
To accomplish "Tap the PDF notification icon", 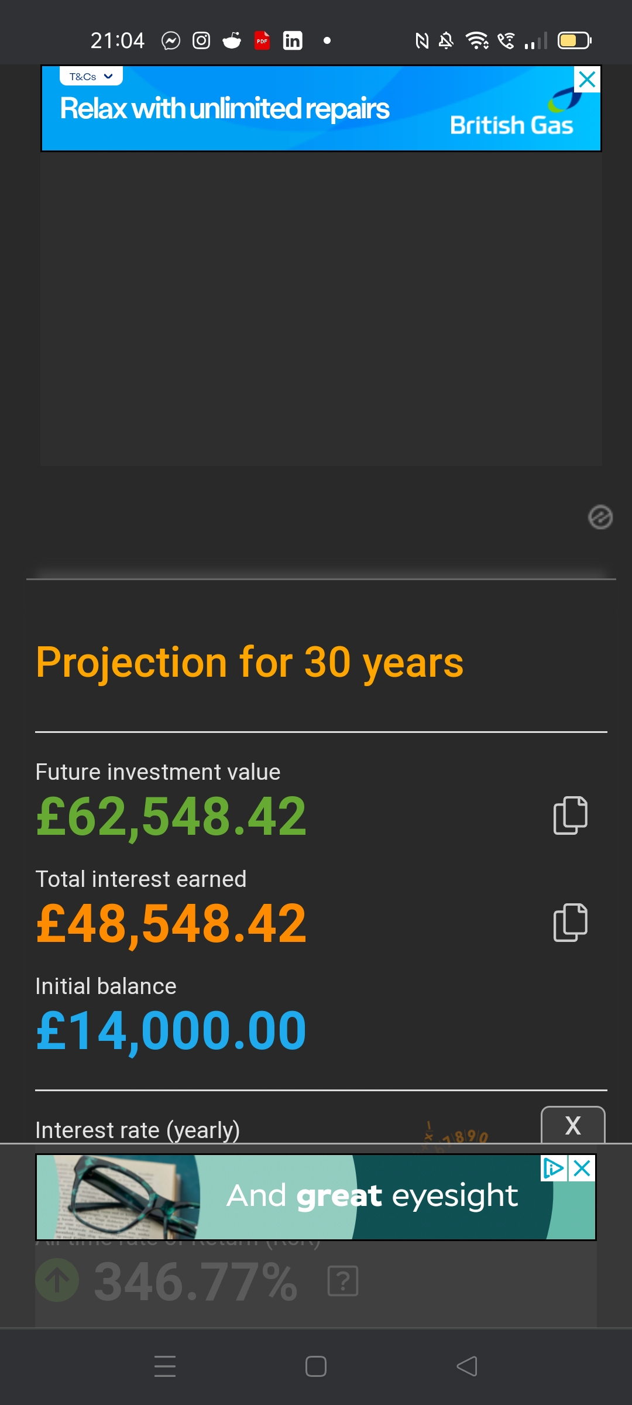I will [x=262, y=40].
